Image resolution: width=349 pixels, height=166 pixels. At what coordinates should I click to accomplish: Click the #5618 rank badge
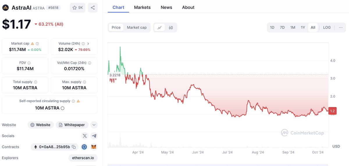tap(54, 8)
